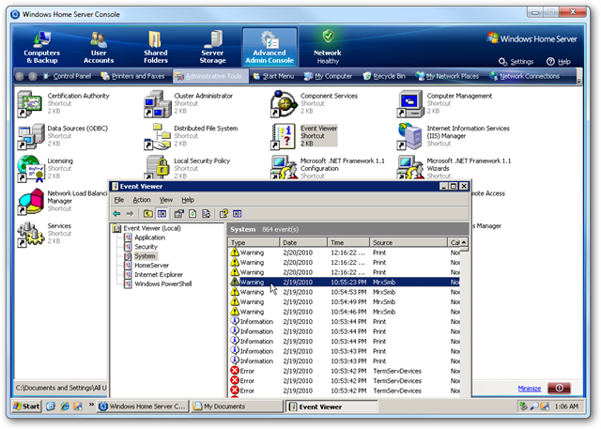The height and width of the screenshot is (429, 601).
Task: Click Properties toolbar icon in Event Viewer
Action: click(x=178, y=214)
